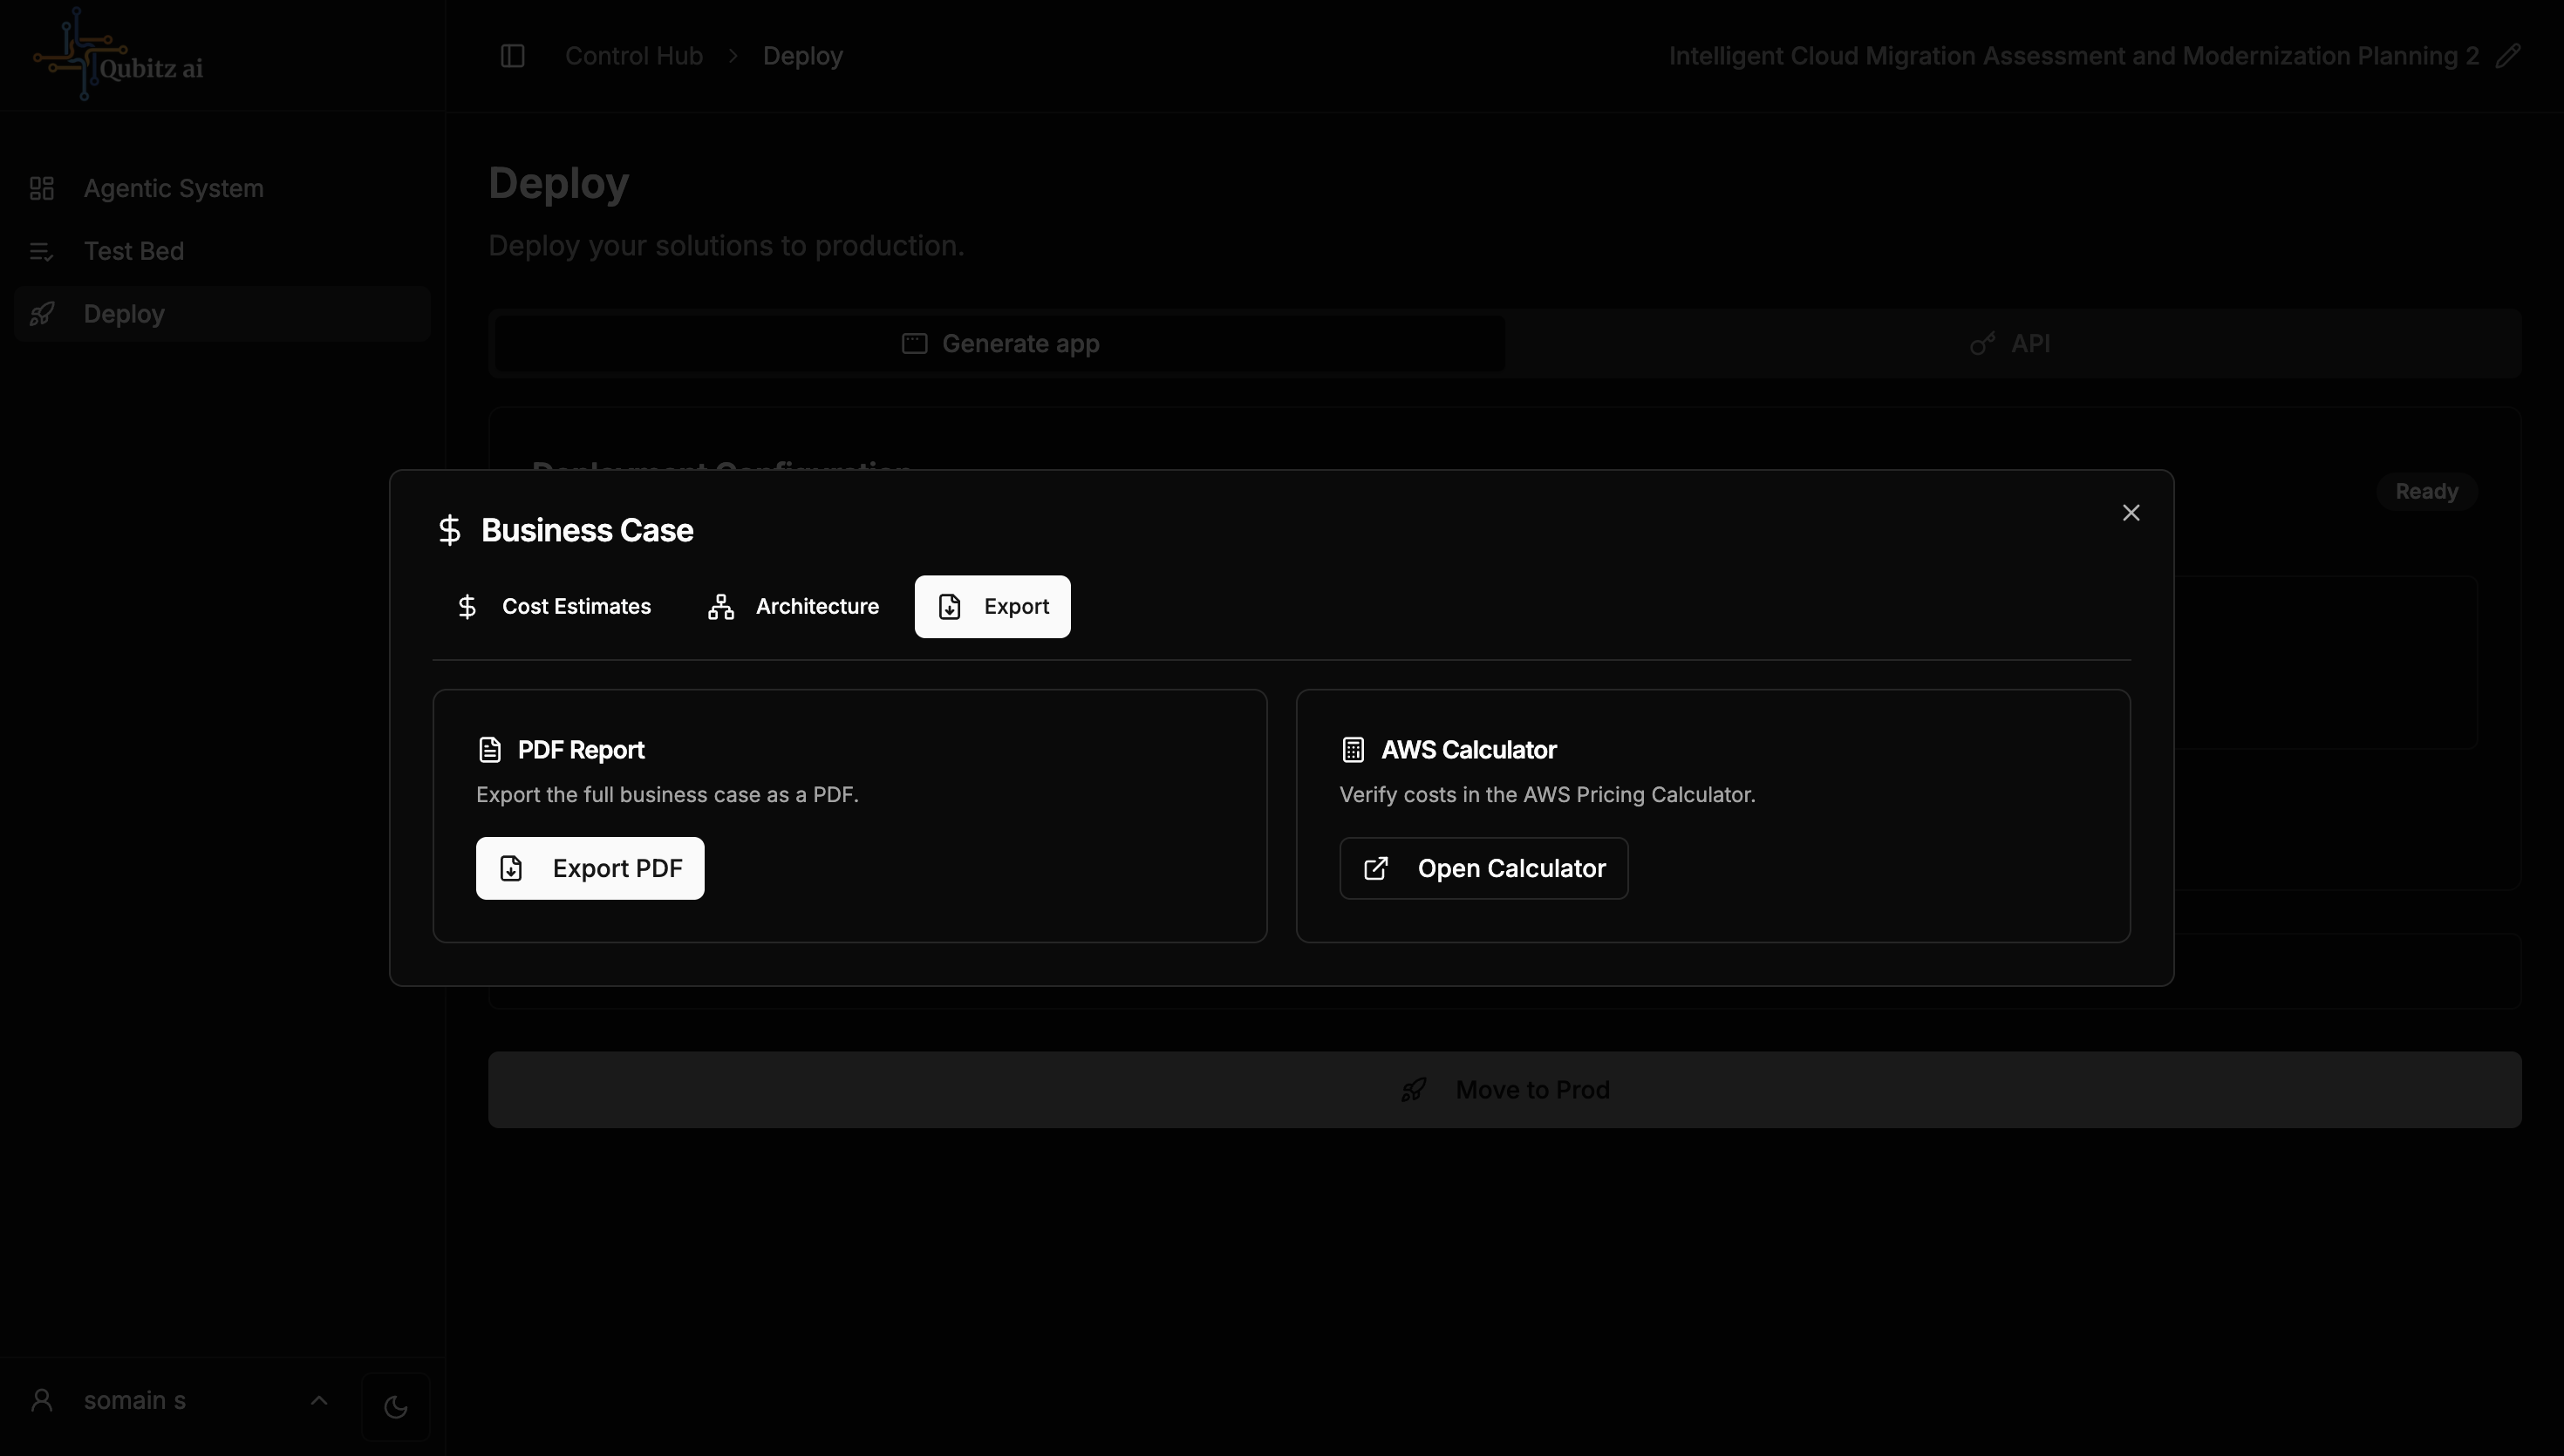This screenshot has width=2564, height=1456.
Task: Select Deploy in the sidebar
Action: click(123, 314)
